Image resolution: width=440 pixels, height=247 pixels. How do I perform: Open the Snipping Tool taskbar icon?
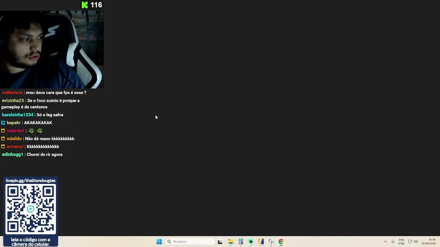pos(271,242)
